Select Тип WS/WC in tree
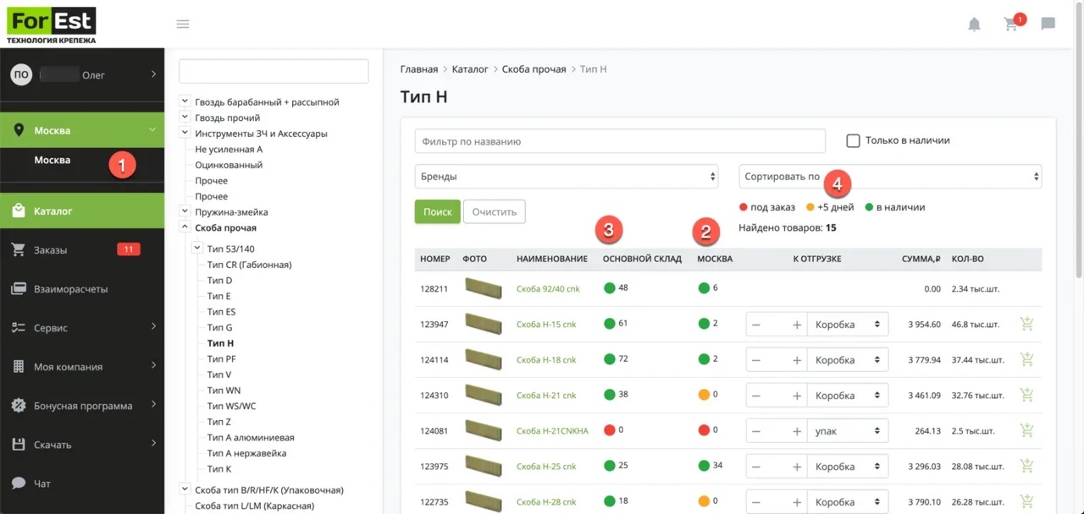Viewport: 1084px width, 514px height. tap(231, 406)
